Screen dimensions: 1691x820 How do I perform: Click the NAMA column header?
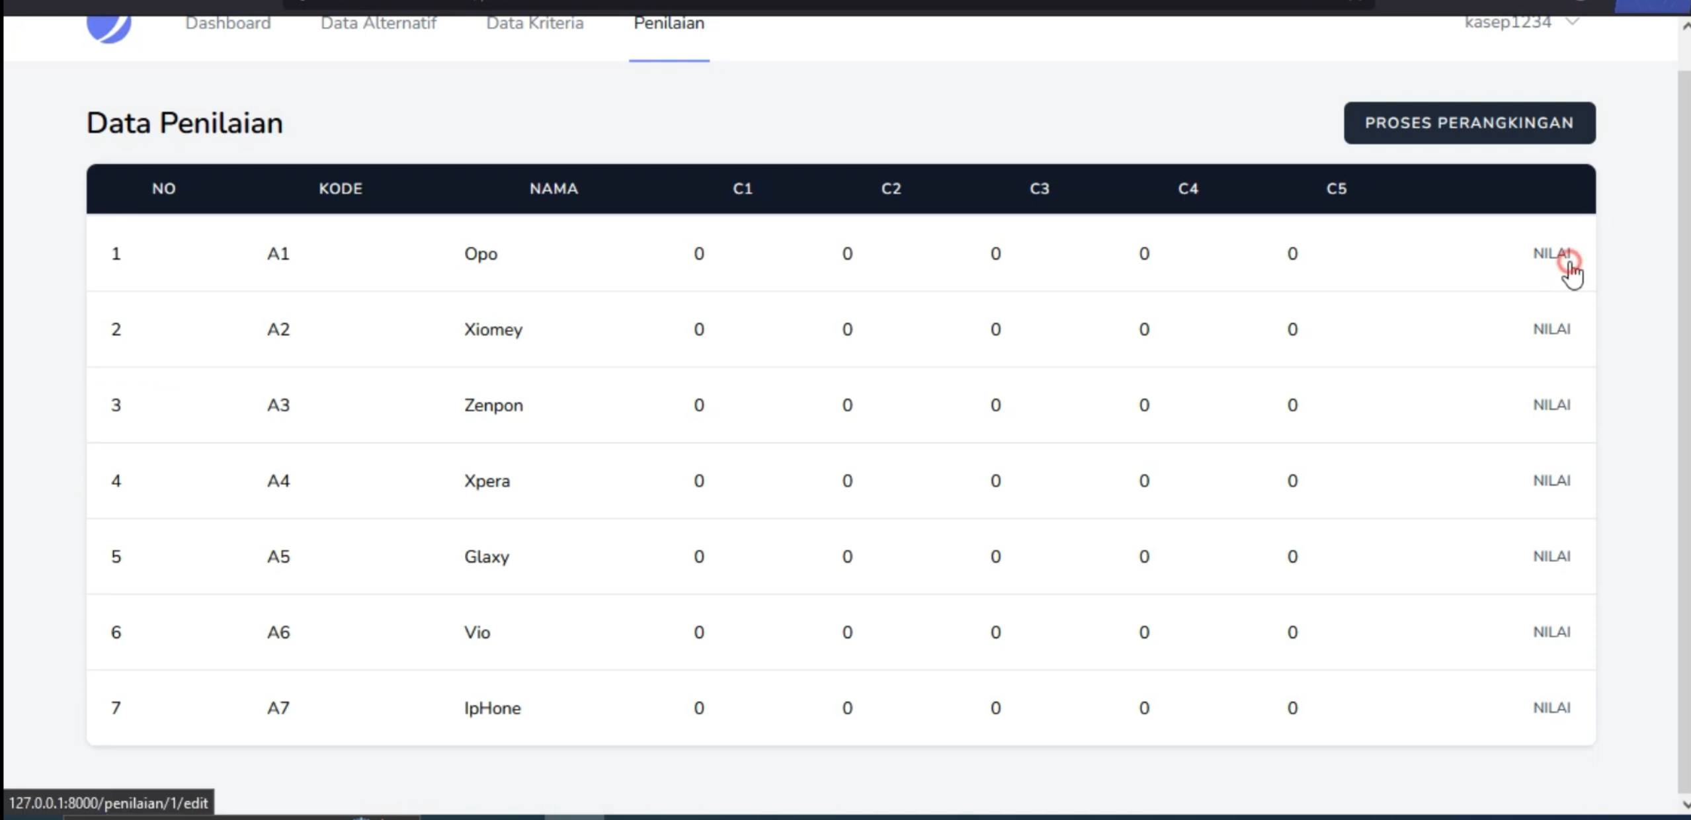[554, 188]
